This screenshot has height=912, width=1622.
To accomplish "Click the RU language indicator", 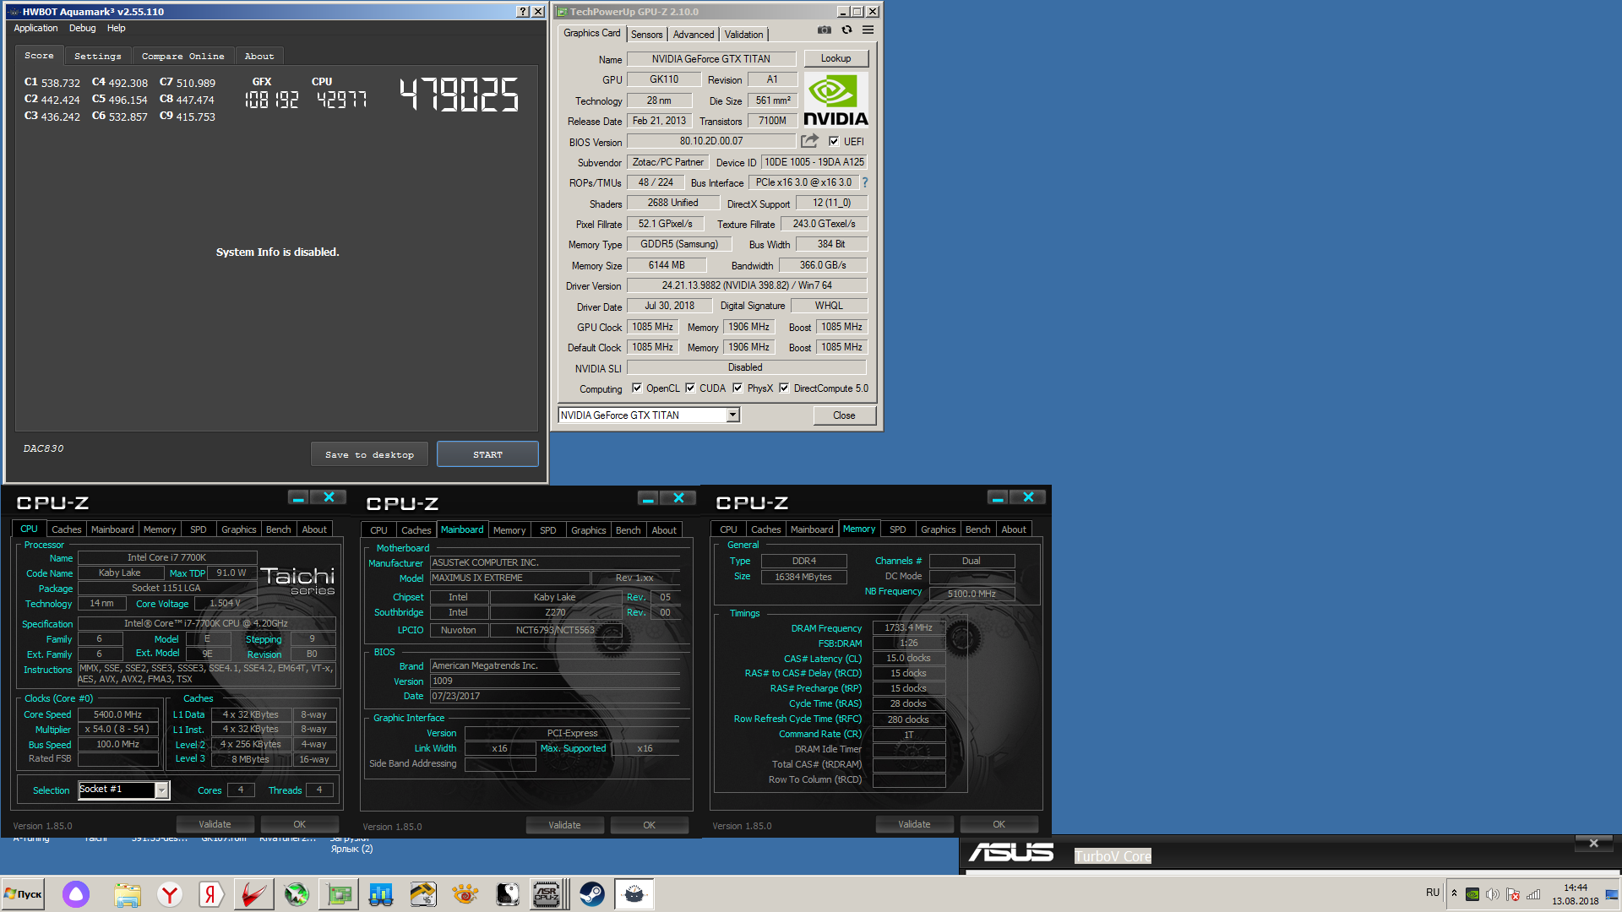I will coord(1432,893).
